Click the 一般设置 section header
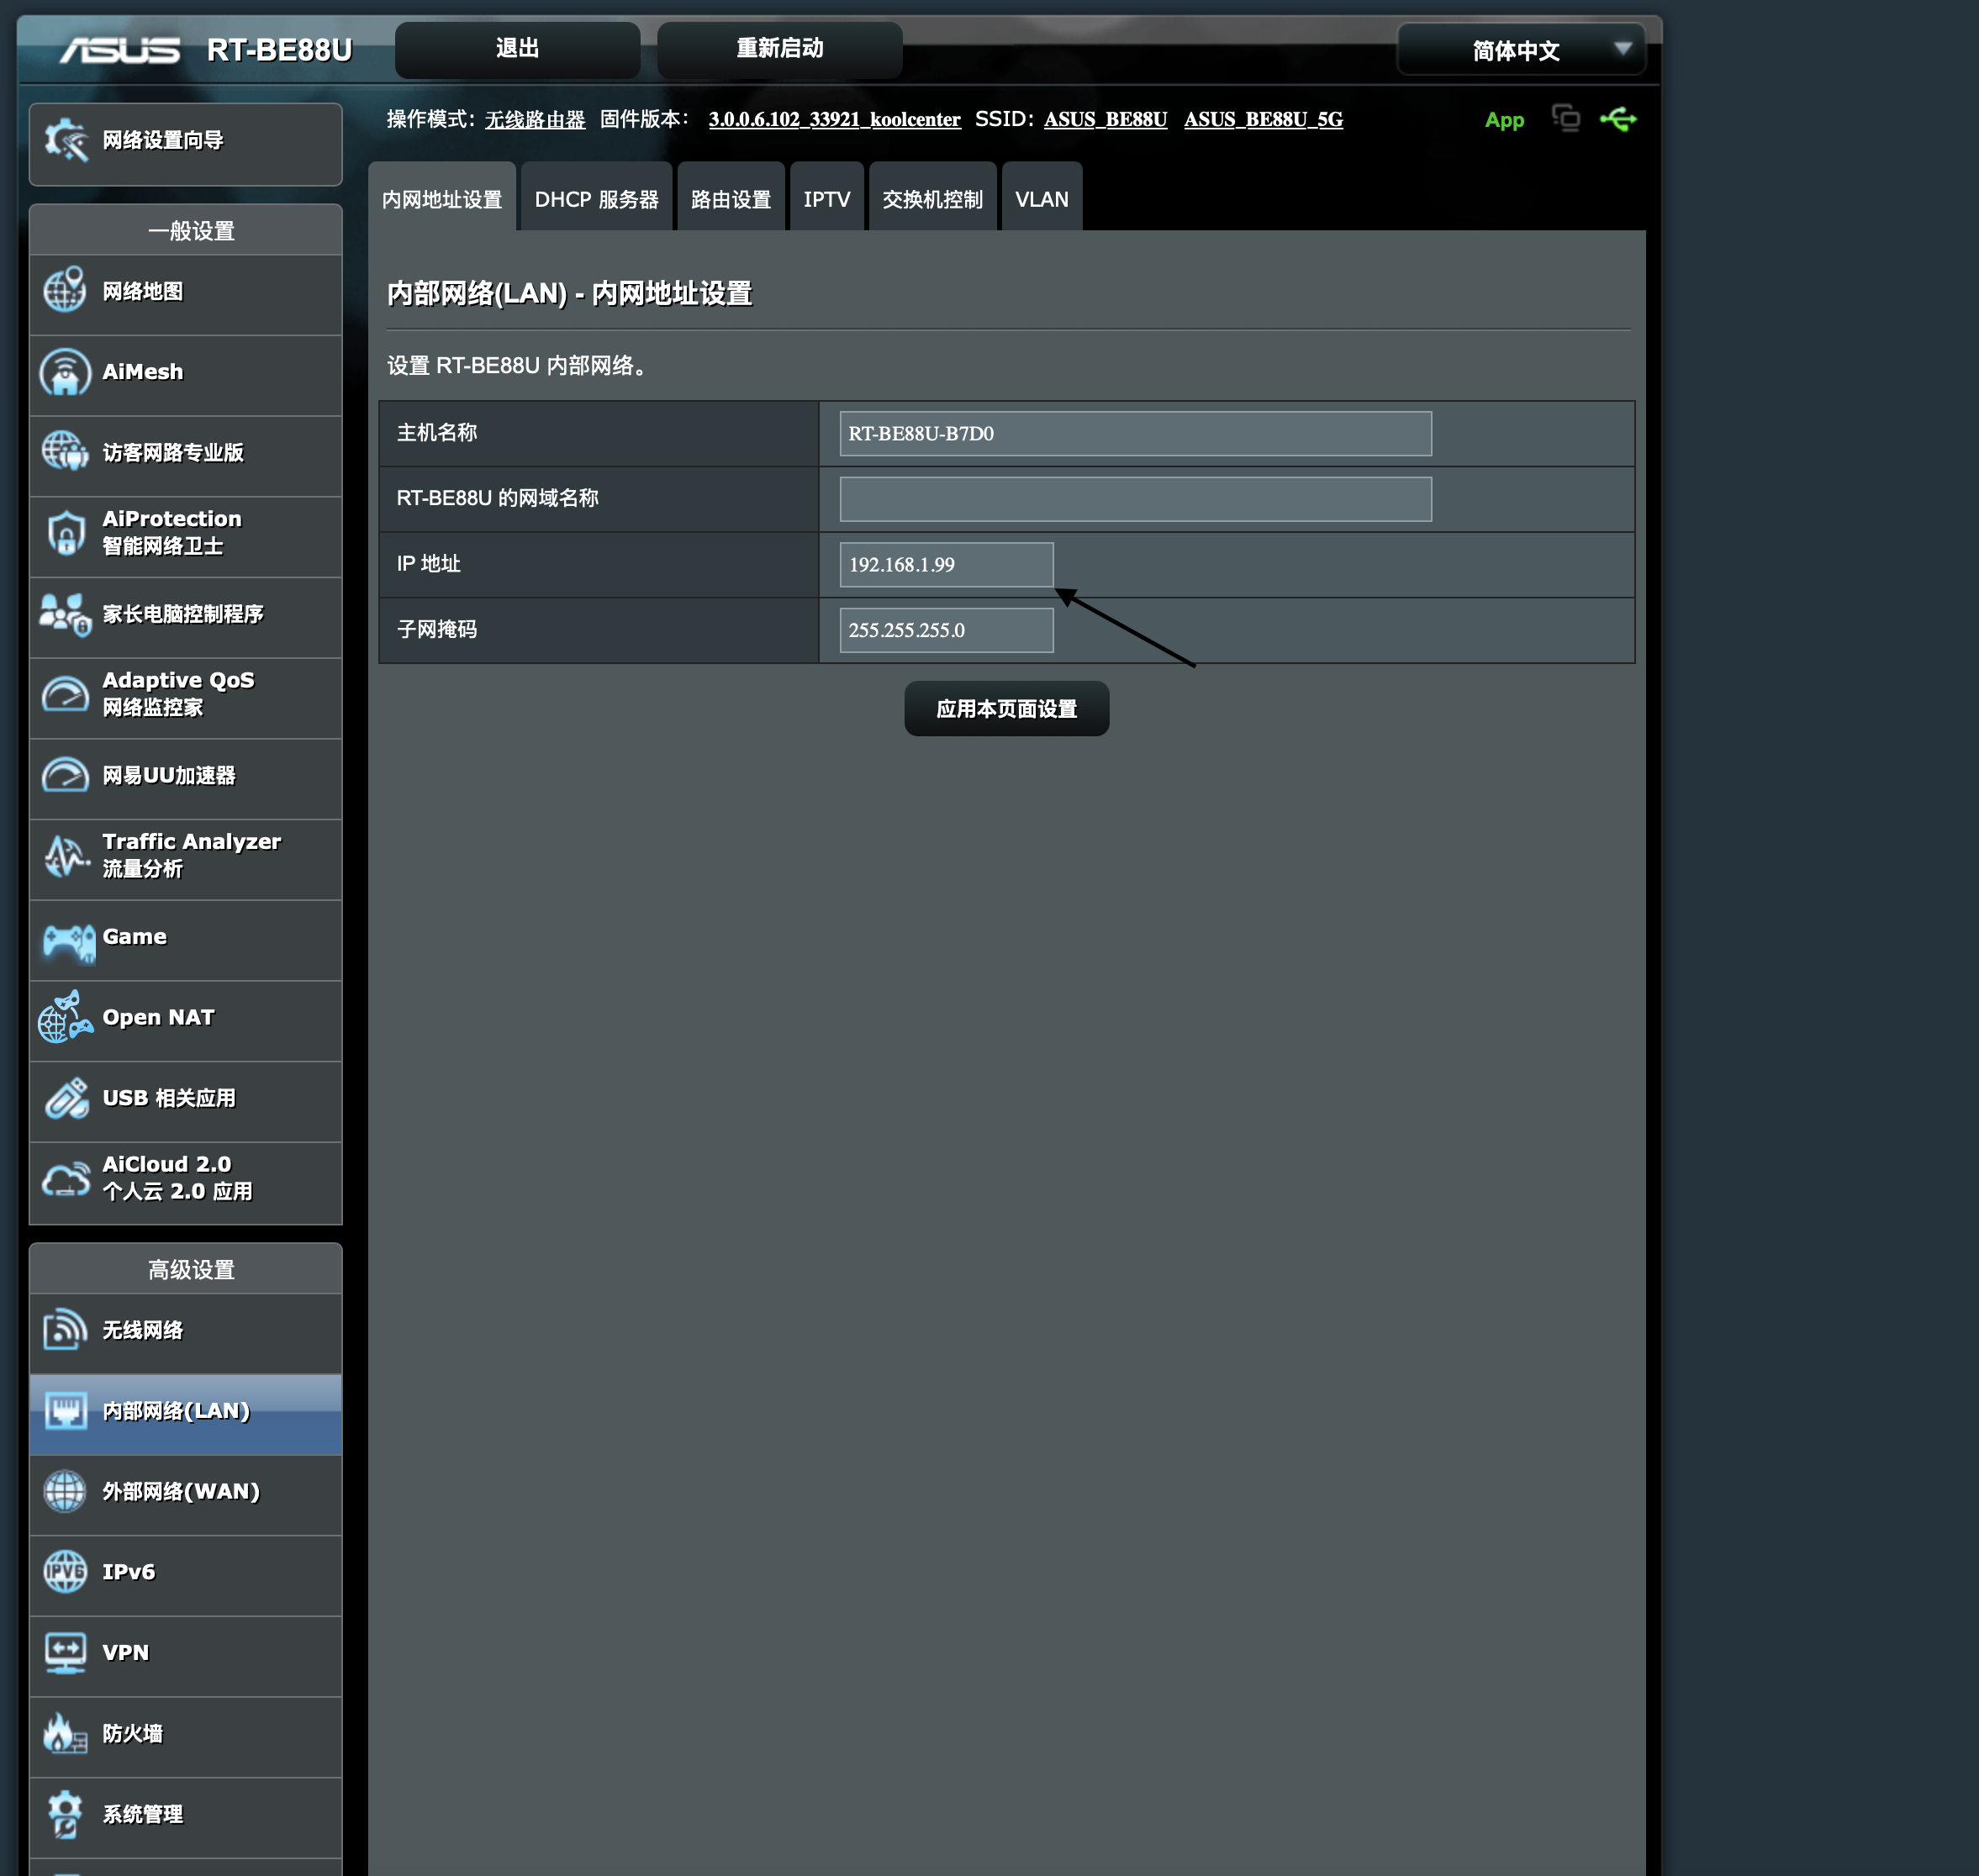Screen dimensions: 1979x1876 (186, 231)
